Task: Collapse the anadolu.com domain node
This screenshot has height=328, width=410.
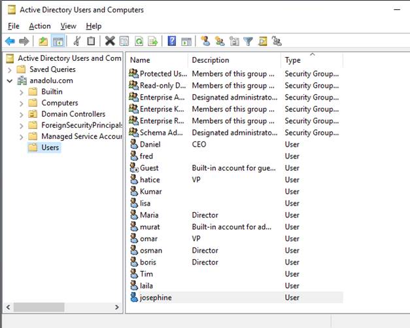Action: click(9, 81)
